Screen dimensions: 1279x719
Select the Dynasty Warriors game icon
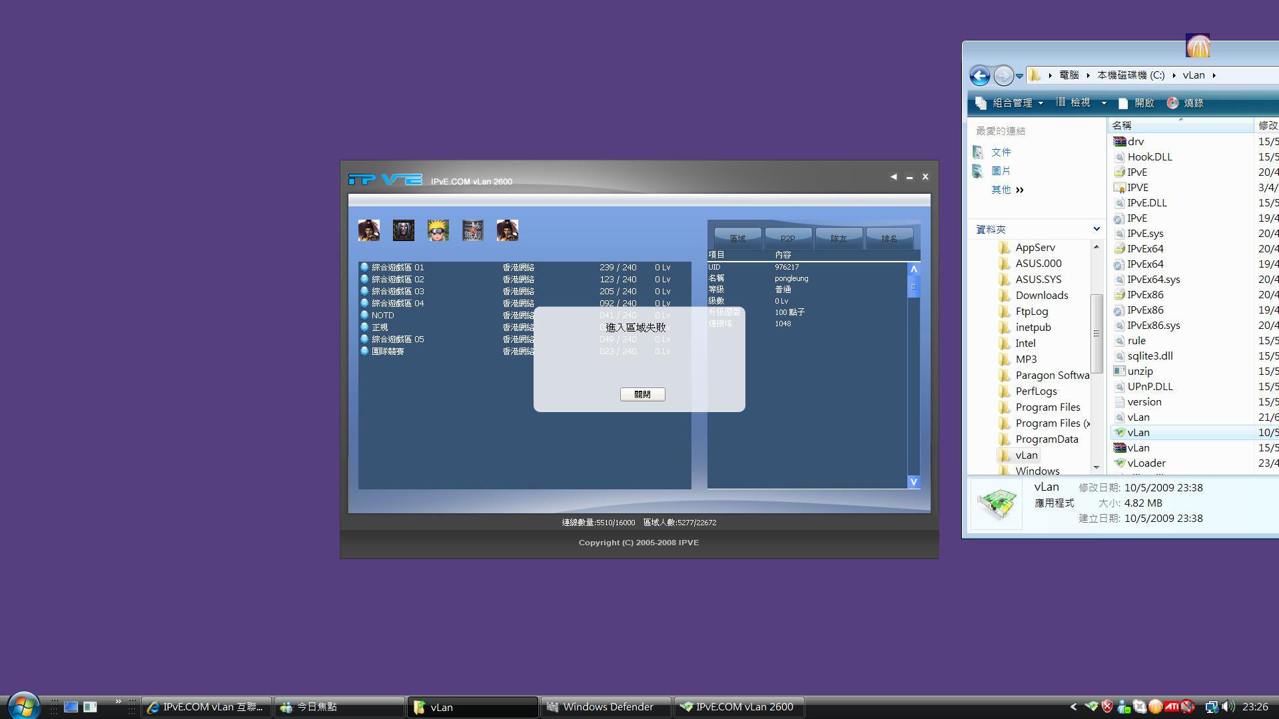click(x=473, y=230)
